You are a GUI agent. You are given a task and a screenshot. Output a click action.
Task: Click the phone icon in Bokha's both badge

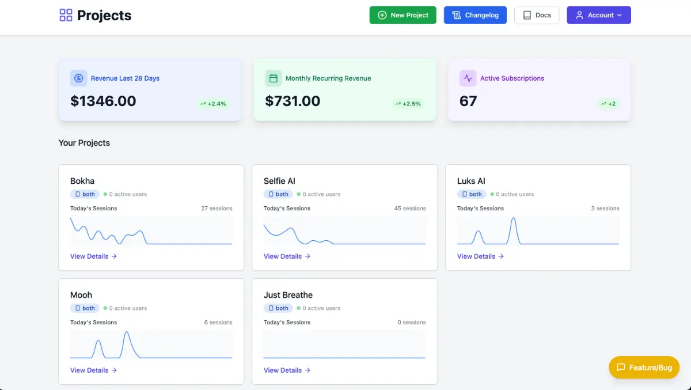pos(78,194)
